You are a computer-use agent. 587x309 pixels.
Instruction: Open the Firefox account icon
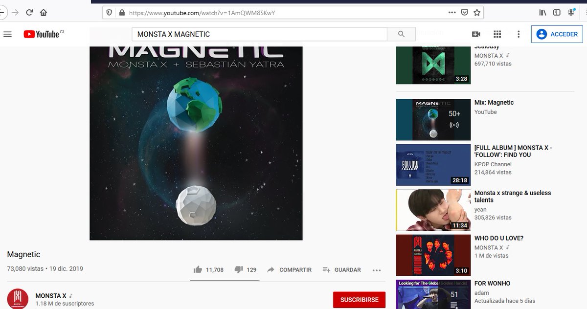(571, 12)
